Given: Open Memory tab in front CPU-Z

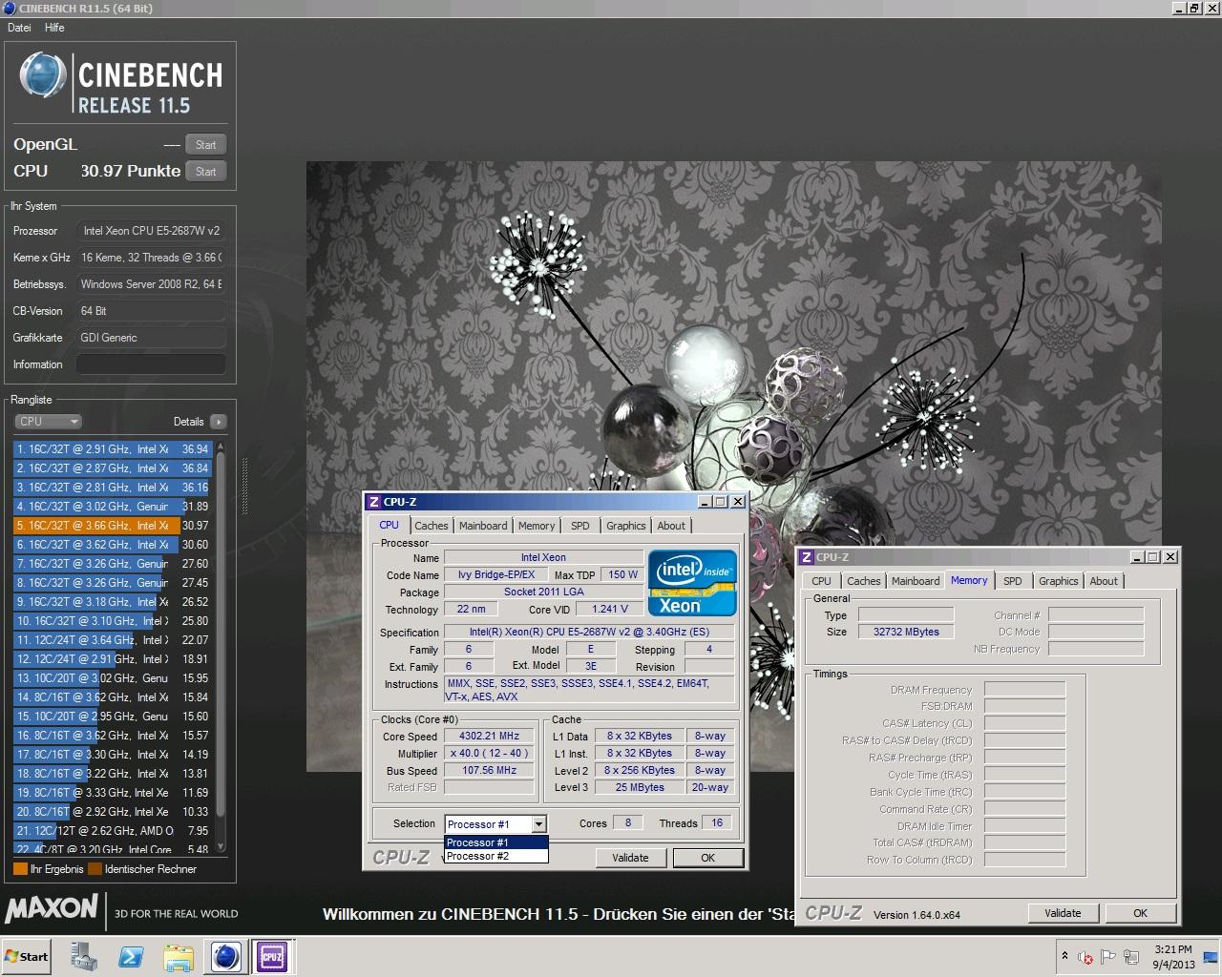Looking at the screenshot, I should point(537,526).
